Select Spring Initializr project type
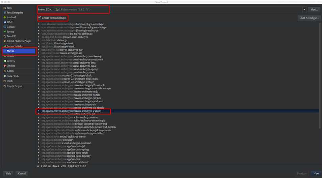 [x=15, y=46]
